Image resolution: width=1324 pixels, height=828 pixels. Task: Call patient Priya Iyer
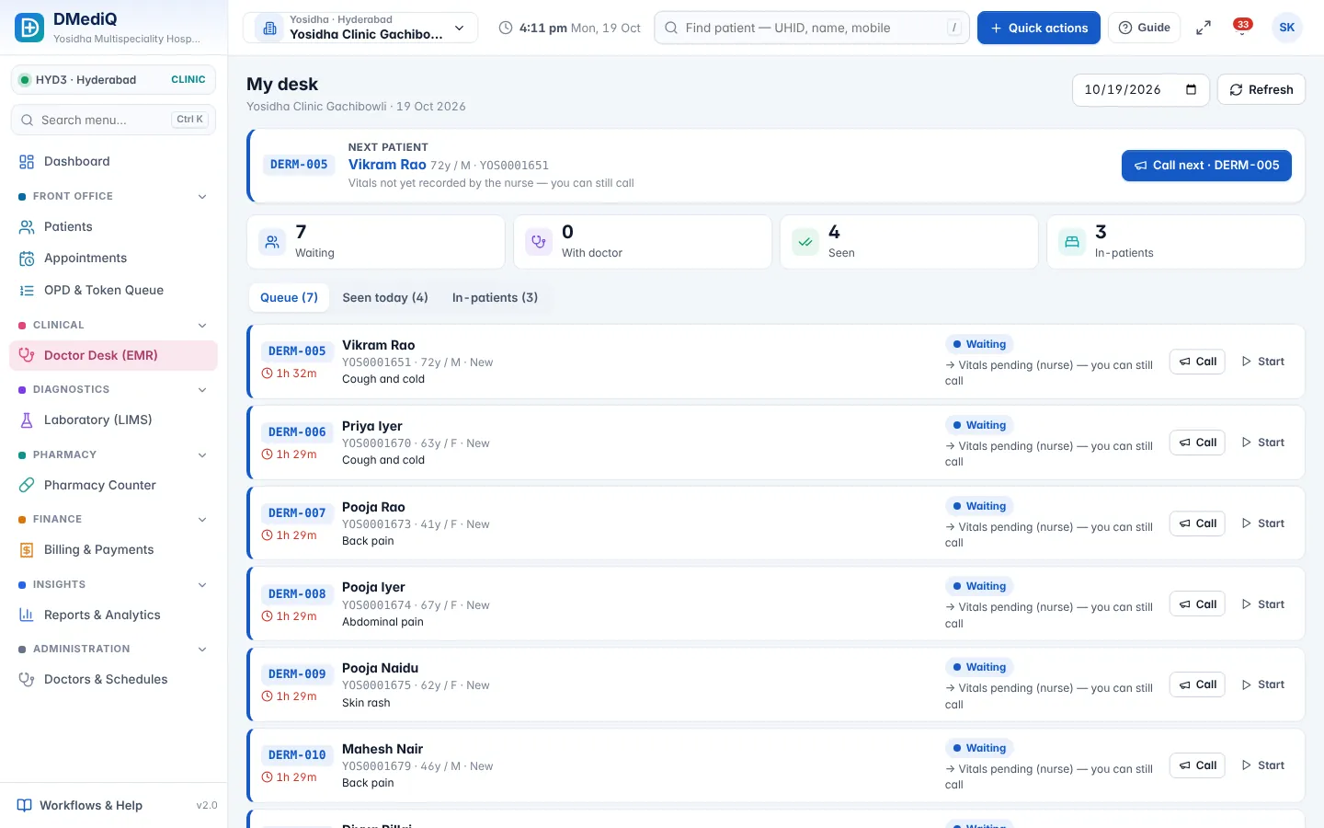point(1197,443)
